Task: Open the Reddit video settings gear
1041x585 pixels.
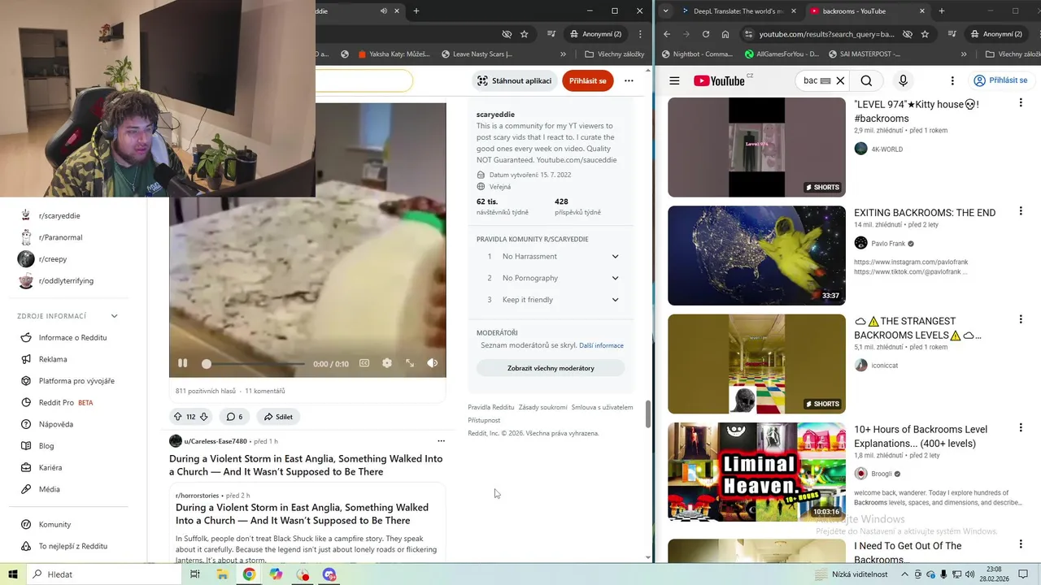Action: (x=387, y=363)
